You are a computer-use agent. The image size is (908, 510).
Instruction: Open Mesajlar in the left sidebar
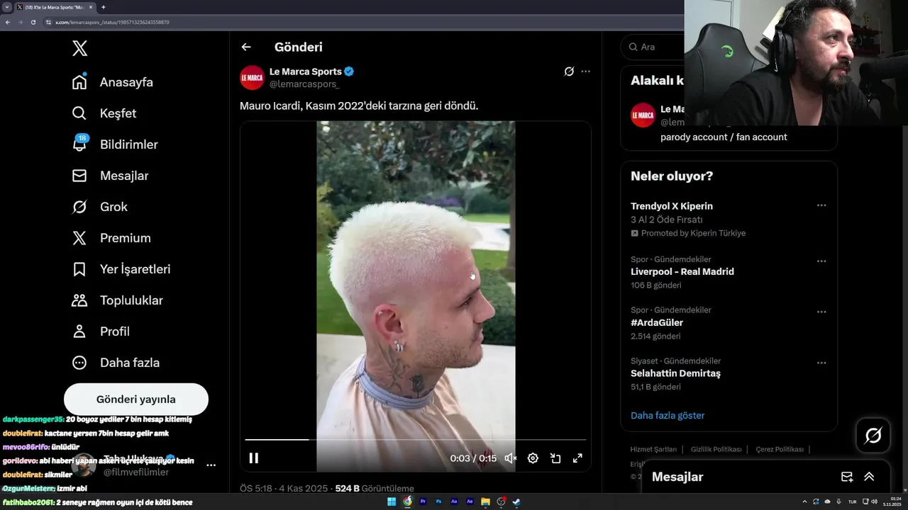(110, 176)
